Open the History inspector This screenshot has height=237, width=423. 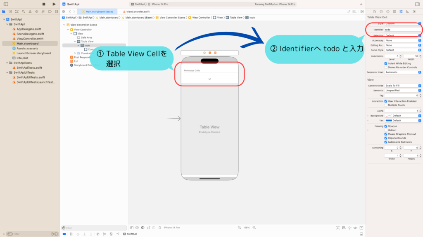(x=381, y=12)
